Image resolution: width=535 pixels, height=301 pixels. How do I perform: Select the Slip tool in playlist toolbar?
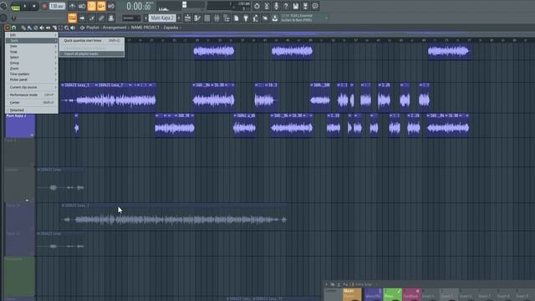[48, 28]
